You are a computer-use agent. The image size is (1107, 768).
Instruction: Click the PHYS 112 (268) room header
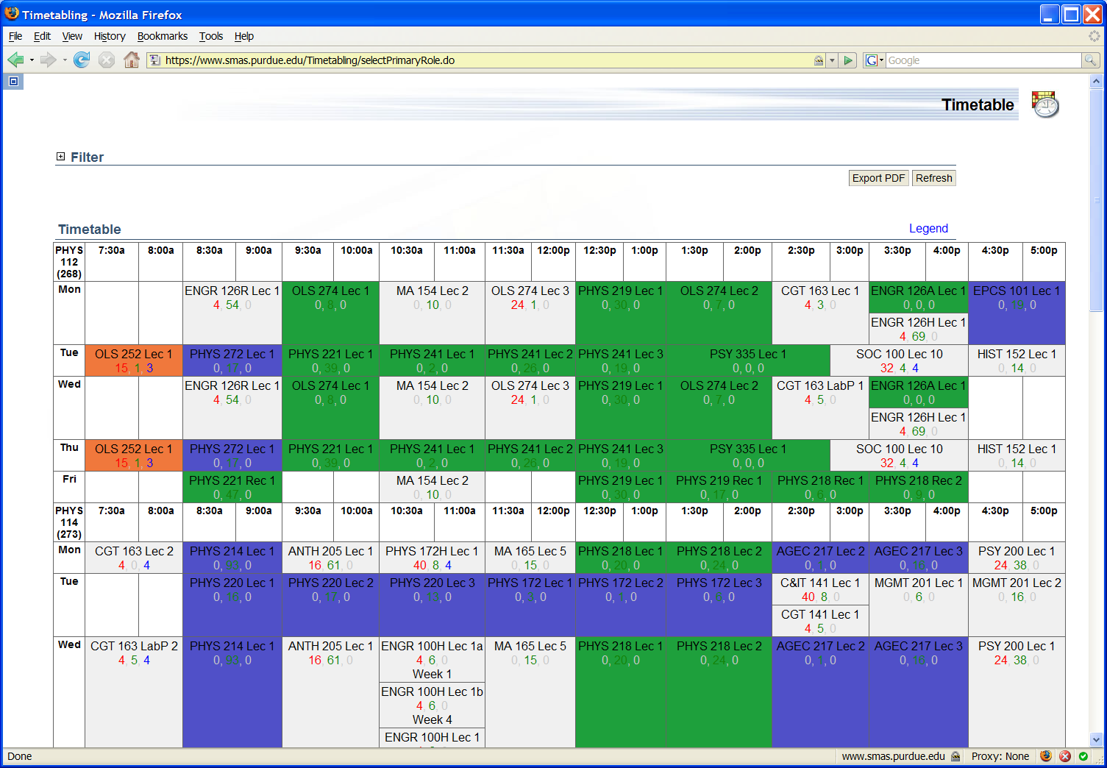[69, 262]
